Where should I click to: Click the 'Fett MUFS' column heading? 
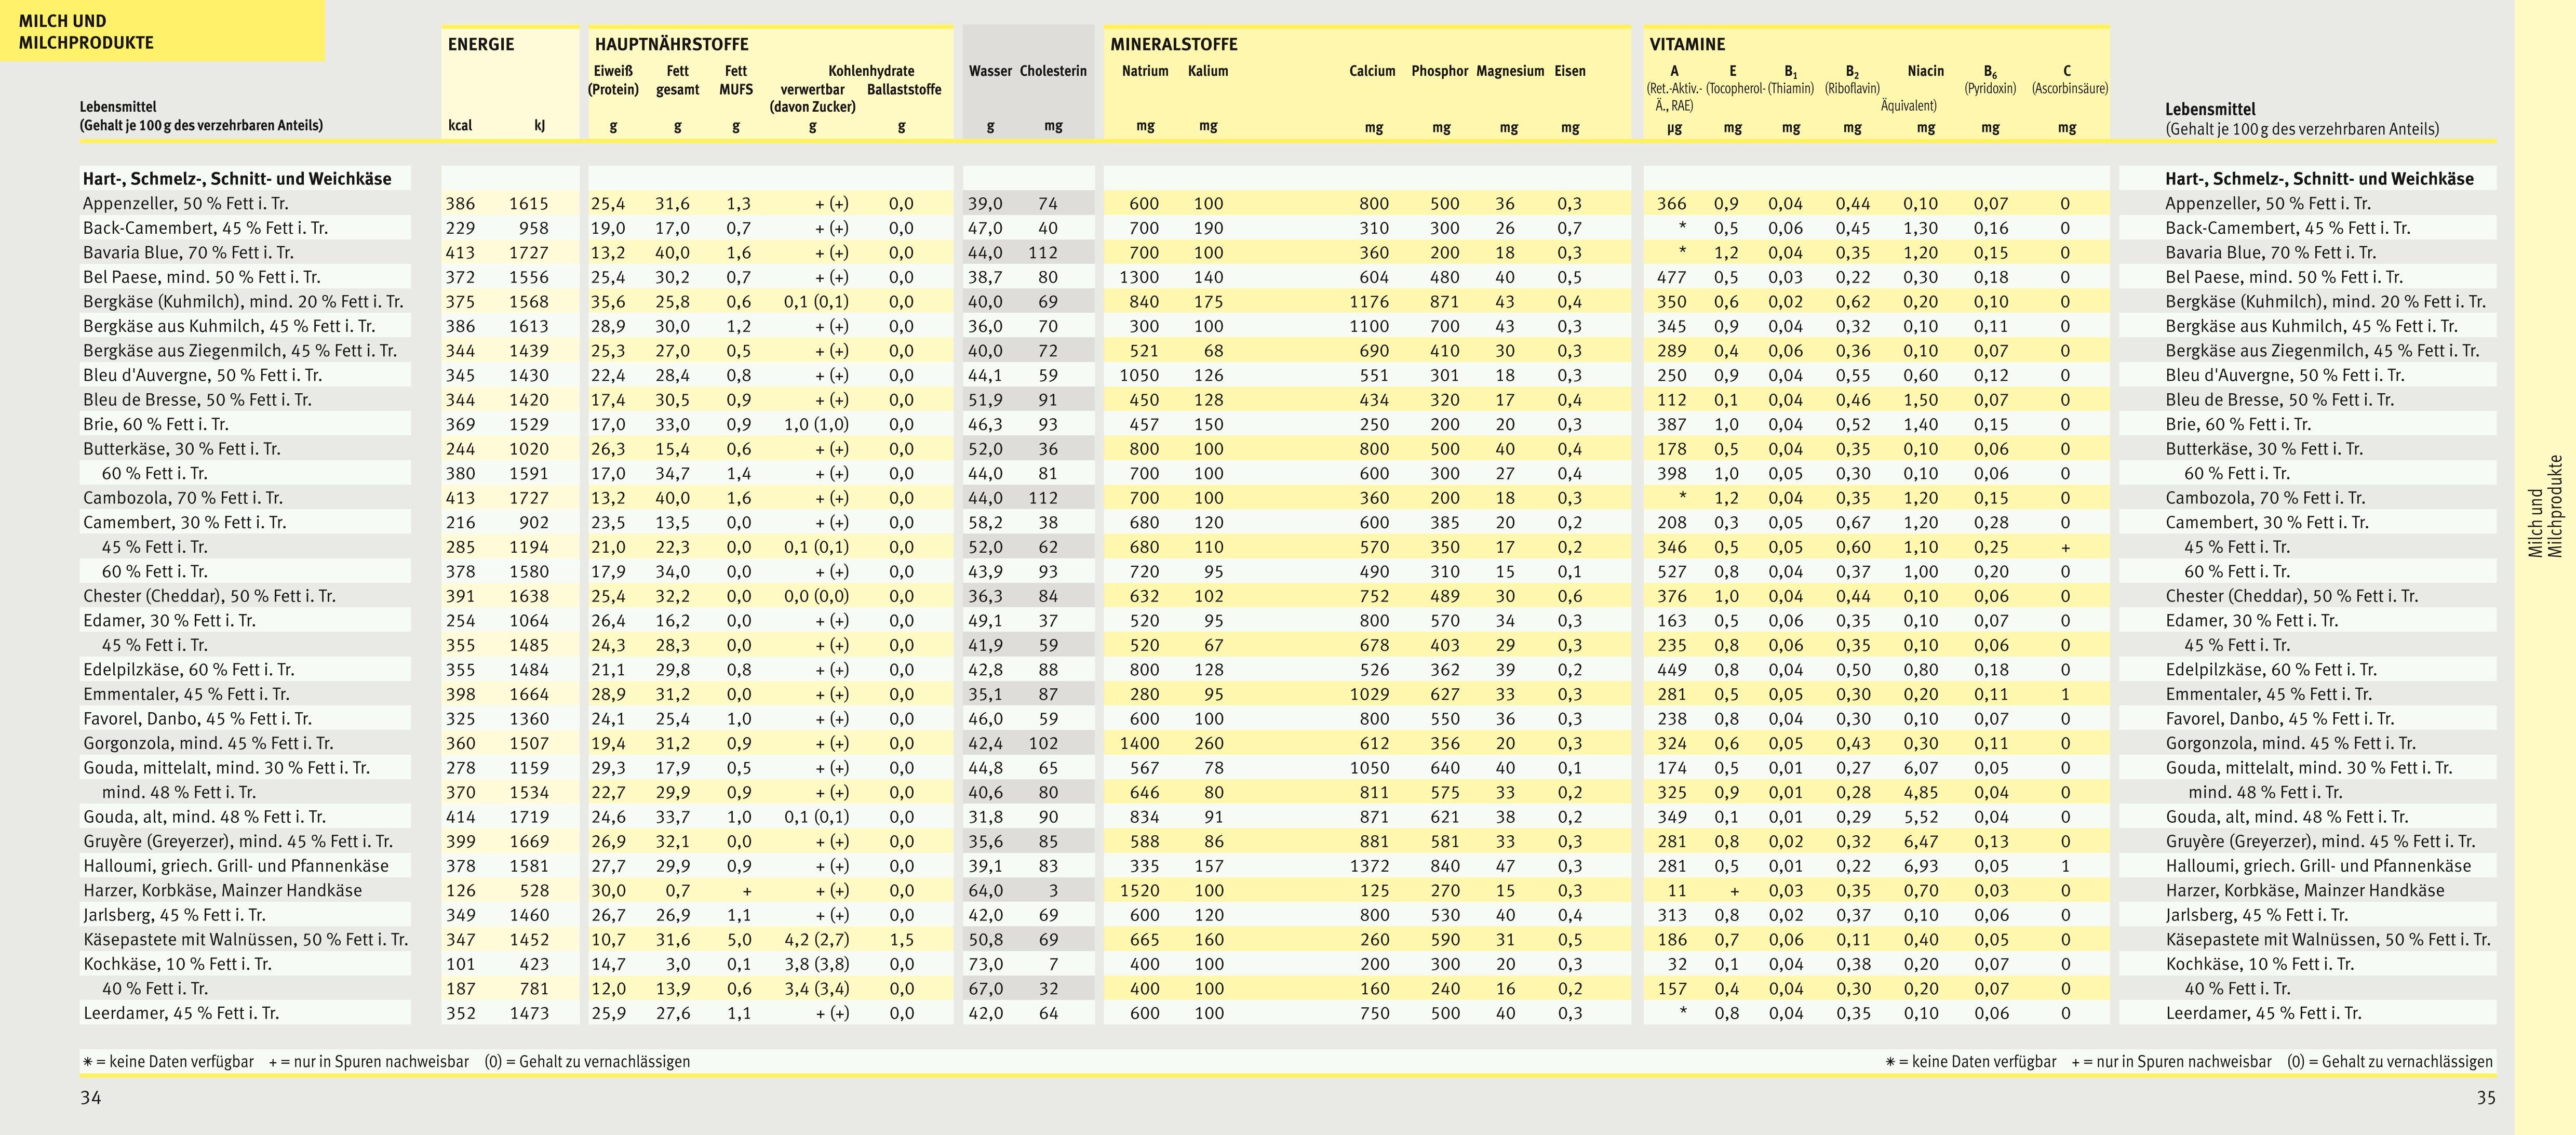(736, 80)
